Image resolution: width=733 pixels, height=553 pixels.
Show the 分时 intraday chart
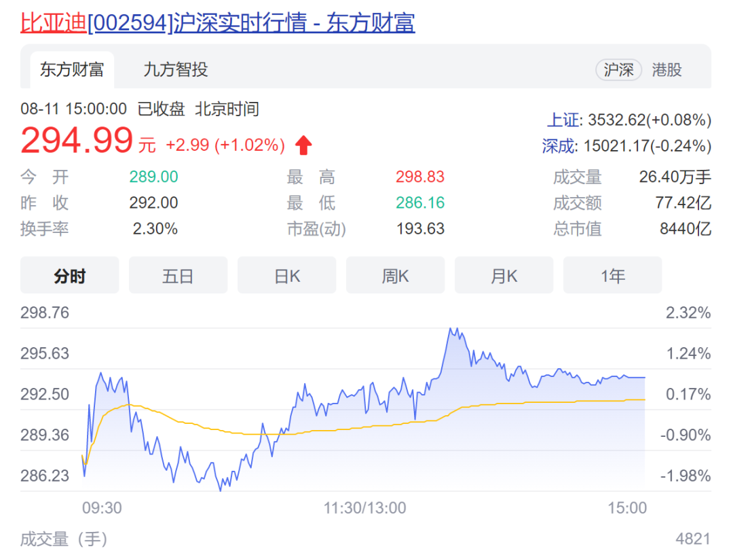click(x=70, y=275)
